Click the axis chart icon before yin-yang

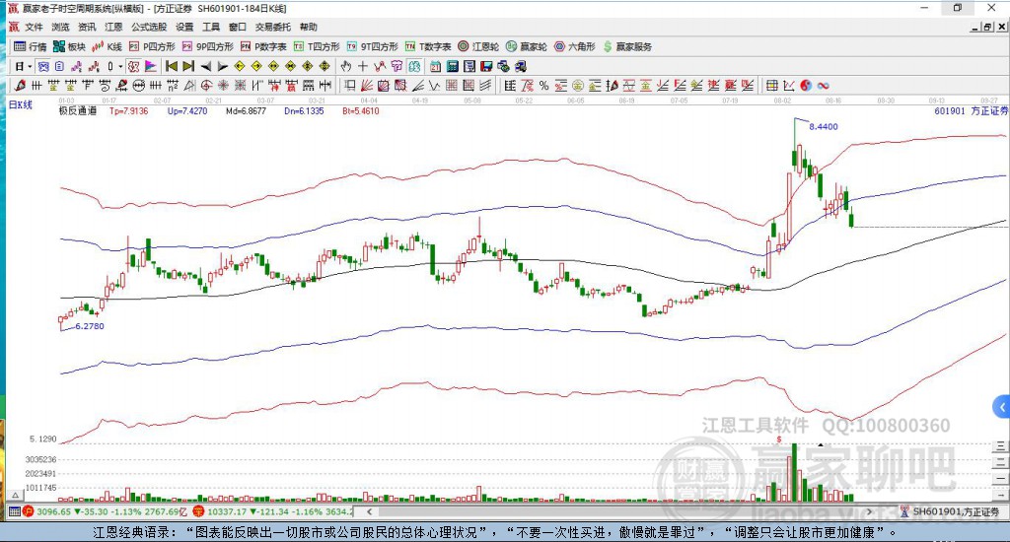[789, 85]
